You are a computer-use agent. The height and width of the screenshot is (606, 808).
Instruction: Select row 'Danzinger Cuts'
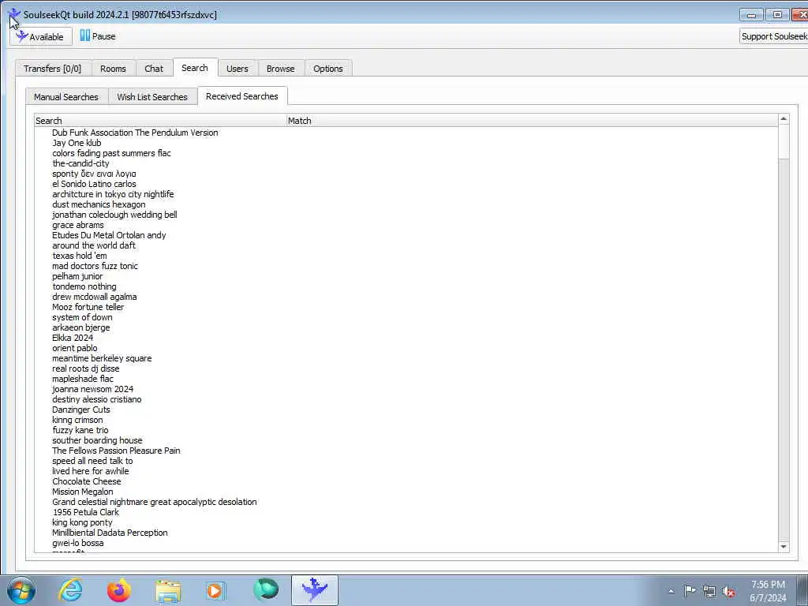(x=81, y=410)
